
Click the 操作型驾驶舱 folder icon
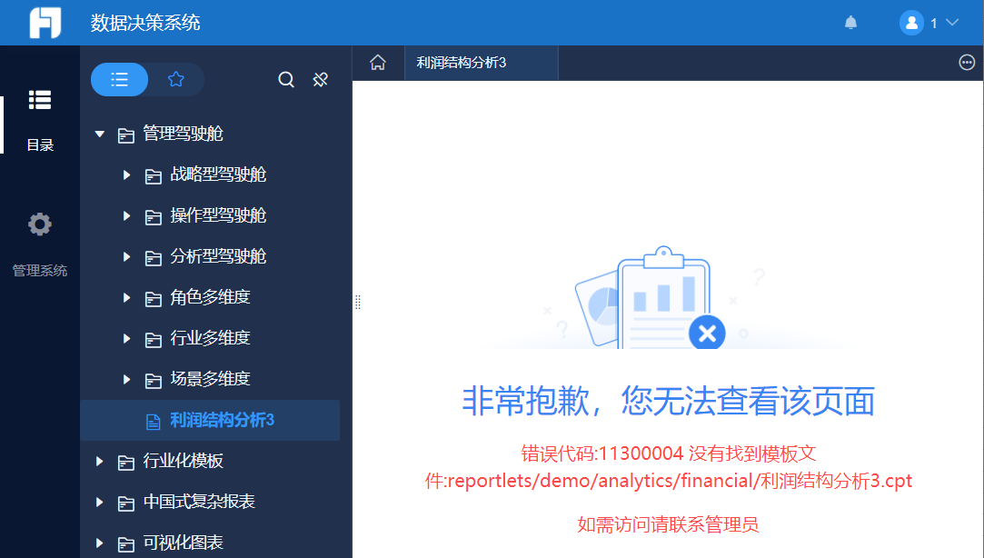[x=154, y=217]
